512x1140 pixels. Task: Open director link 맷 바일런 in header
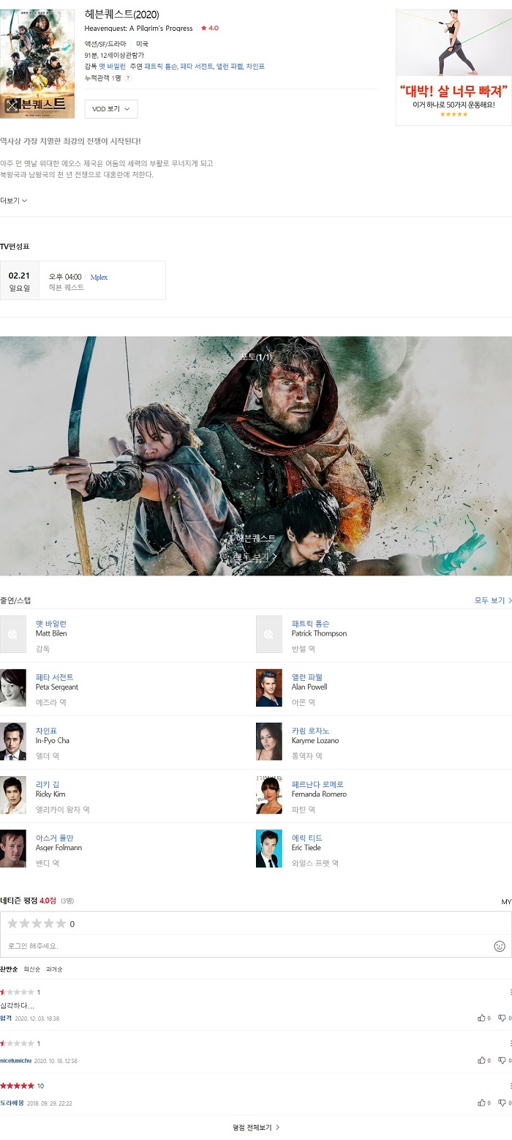tap(112, 67)
